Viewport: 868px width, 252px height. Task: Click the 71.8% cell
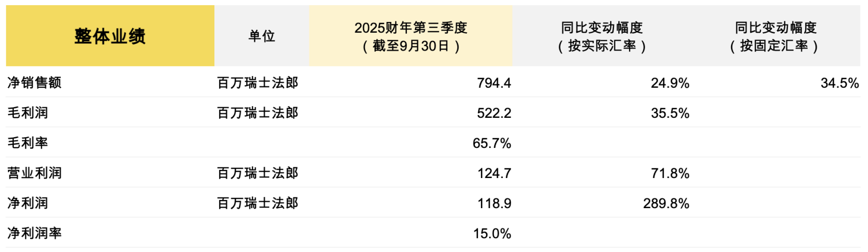tap(670, 173)
